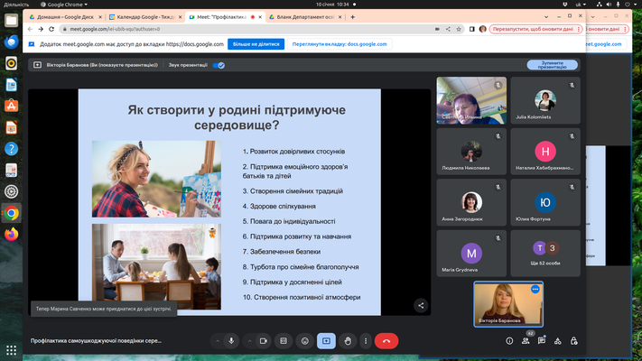This screenshot has height=361, width=642.
Task: Select Maria Grydneva participant tile
Action: click(x=471, y=254)
